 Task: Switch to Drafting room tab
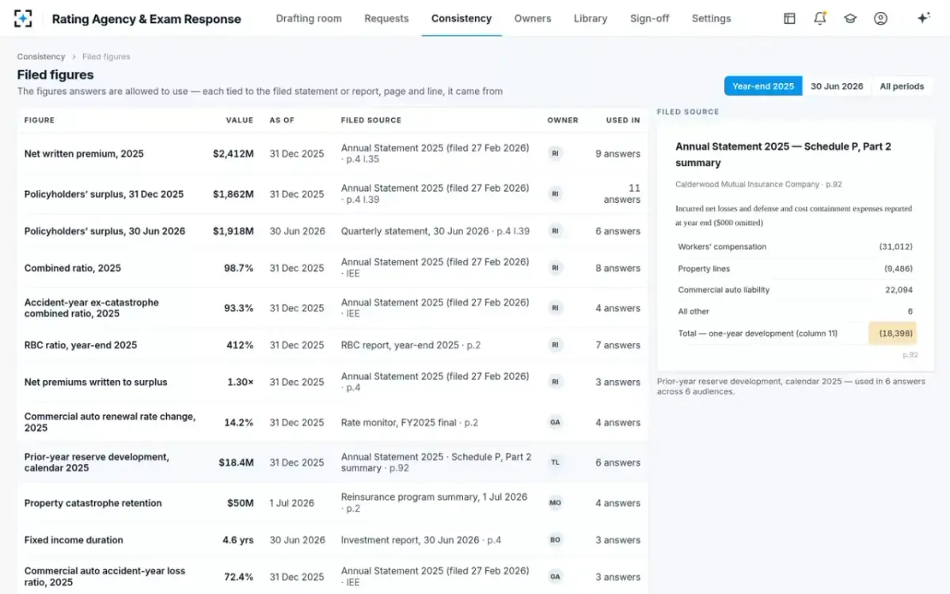tap(309, 18)
